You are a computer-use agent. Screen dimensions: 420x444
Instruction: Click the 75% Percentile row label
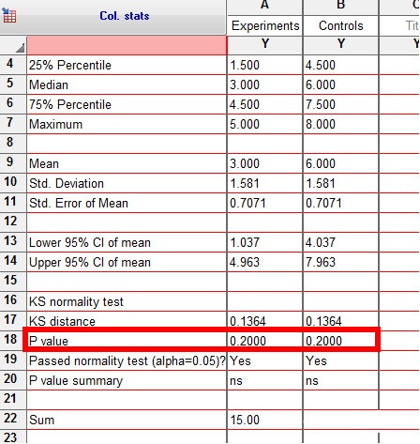tap(70, 104)
